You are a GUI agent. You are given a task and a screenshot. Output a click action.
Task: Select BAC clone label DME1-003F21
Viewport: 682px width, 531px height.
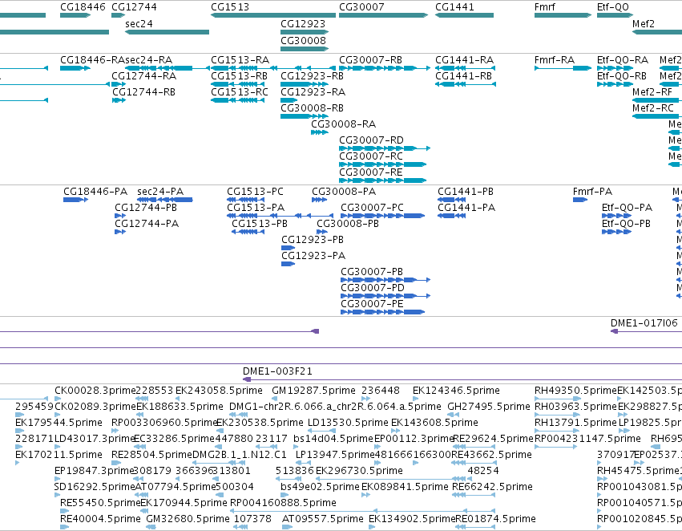tap(277, 371)
